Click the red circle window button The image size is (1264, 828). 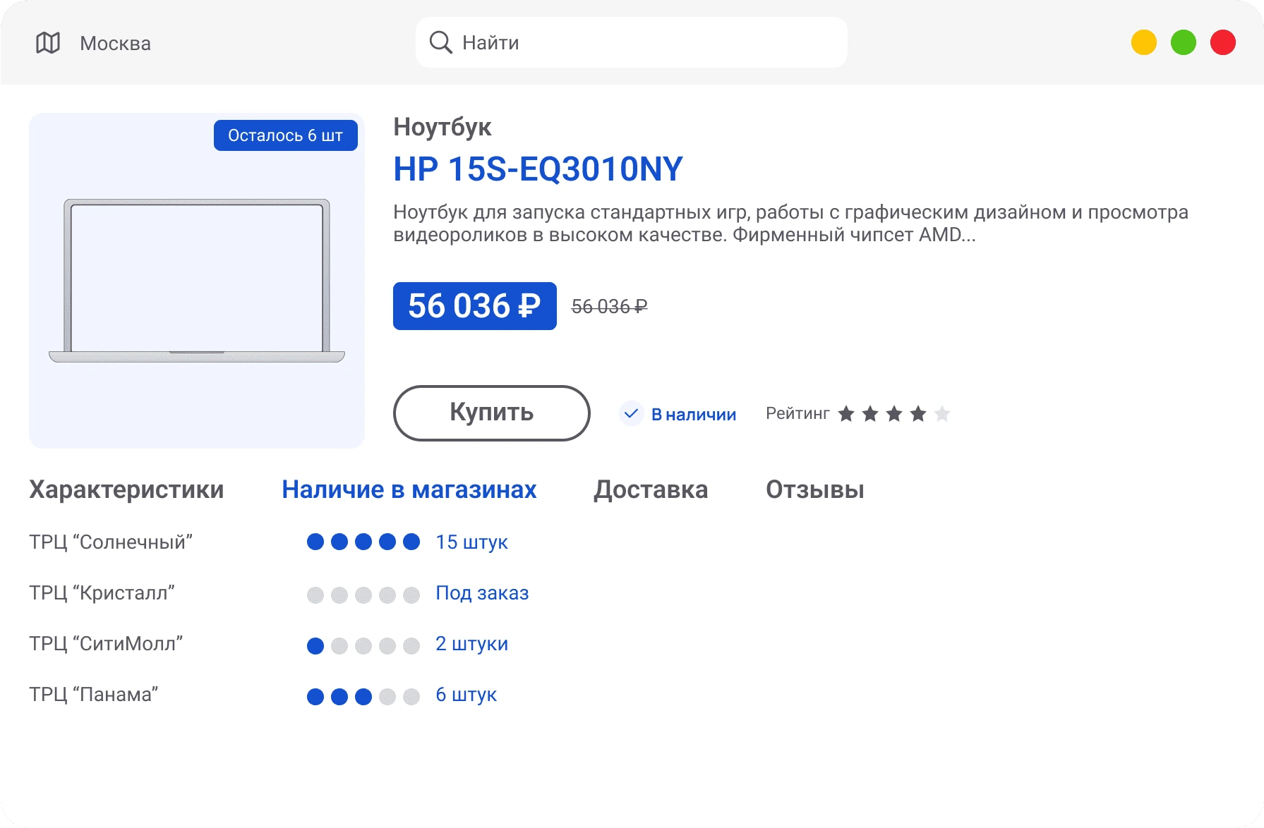pos(1222,42)
